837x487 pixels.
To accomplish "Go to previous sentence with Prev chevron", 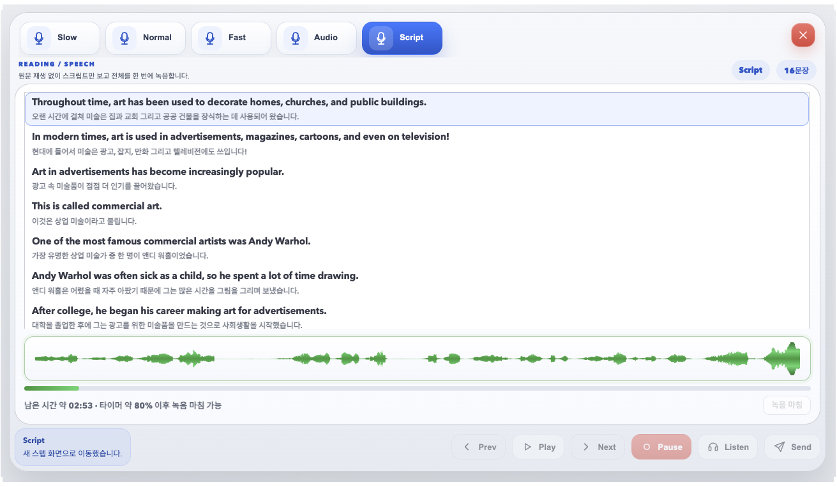I will pyautogui.click(x=478, y=447).
